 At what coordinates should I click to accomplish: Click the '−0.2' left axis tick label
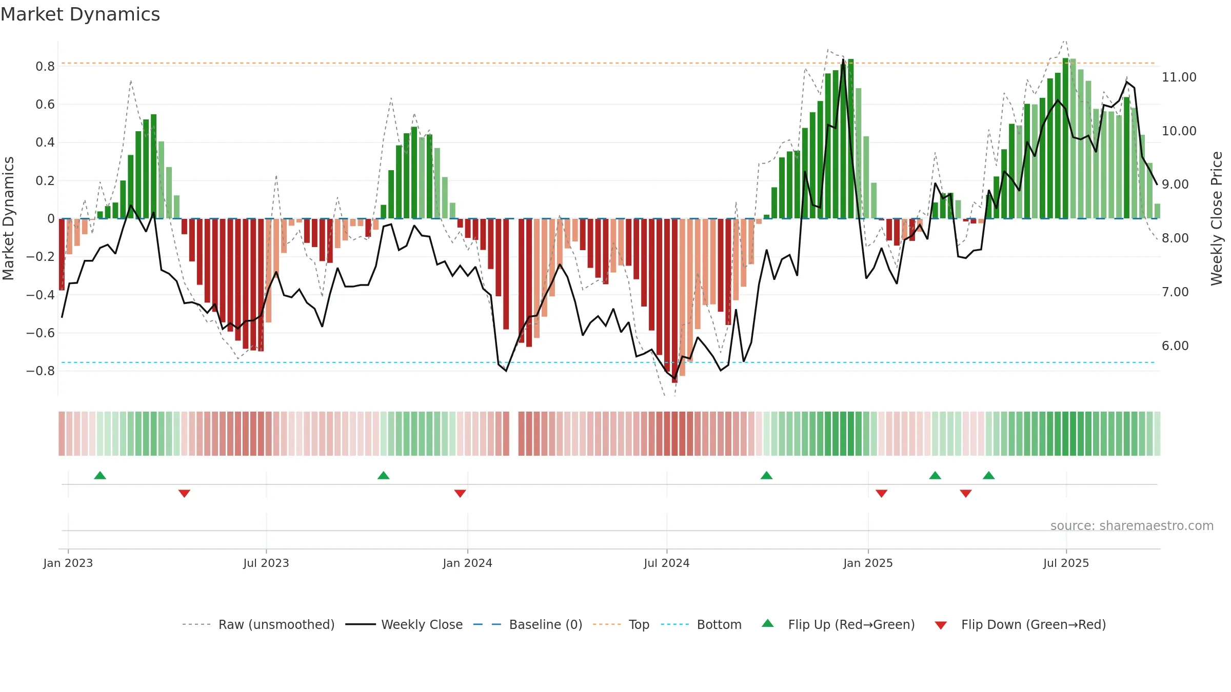coord(41,257)
